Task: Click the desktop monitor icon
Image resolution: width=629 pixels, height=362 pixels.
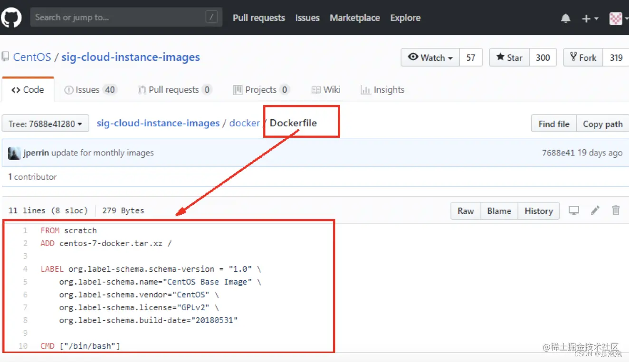Action: [x=574, y=210]
